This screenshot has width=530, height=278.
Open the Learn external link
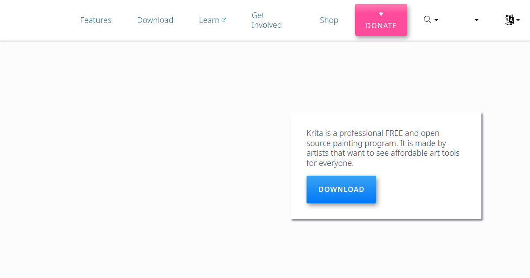pyautogui.click(x=212, y=20)
